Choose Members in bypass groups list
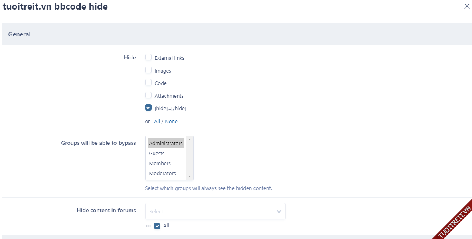The height and width of the screenshot is (239, 472). [160, 164]
